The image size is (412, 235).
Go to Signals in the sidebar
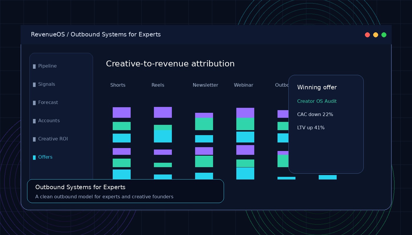click(x=44, y=84)
